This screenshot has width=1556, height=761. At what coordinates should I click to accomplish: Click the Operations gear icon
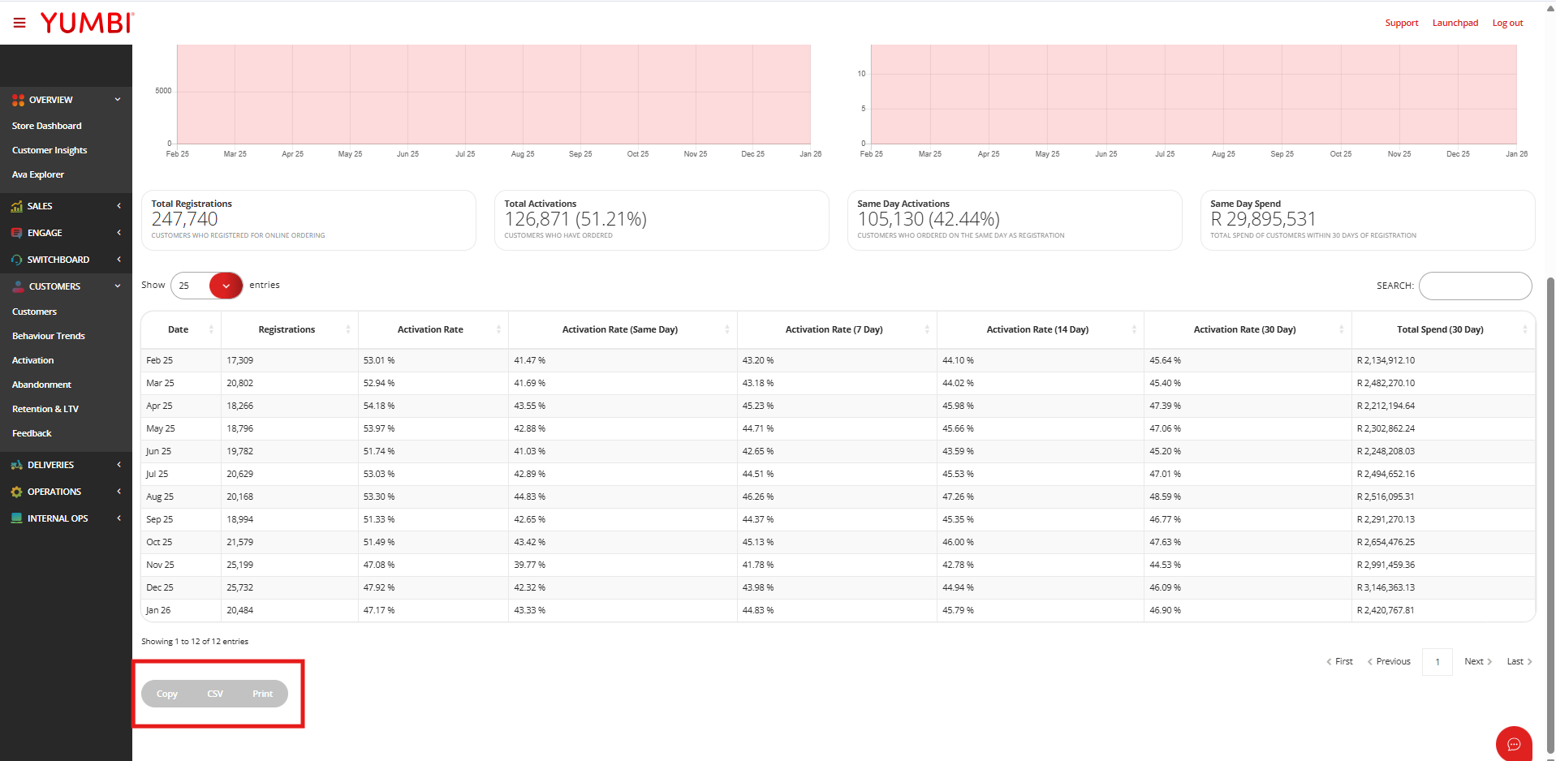click(17, 492)
